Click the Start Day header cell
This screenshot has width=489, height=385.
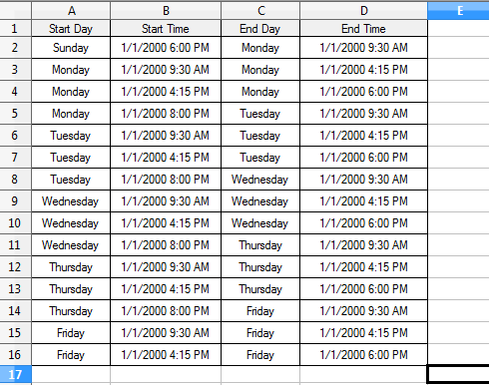pyautogui.click(x=71, y=28)
